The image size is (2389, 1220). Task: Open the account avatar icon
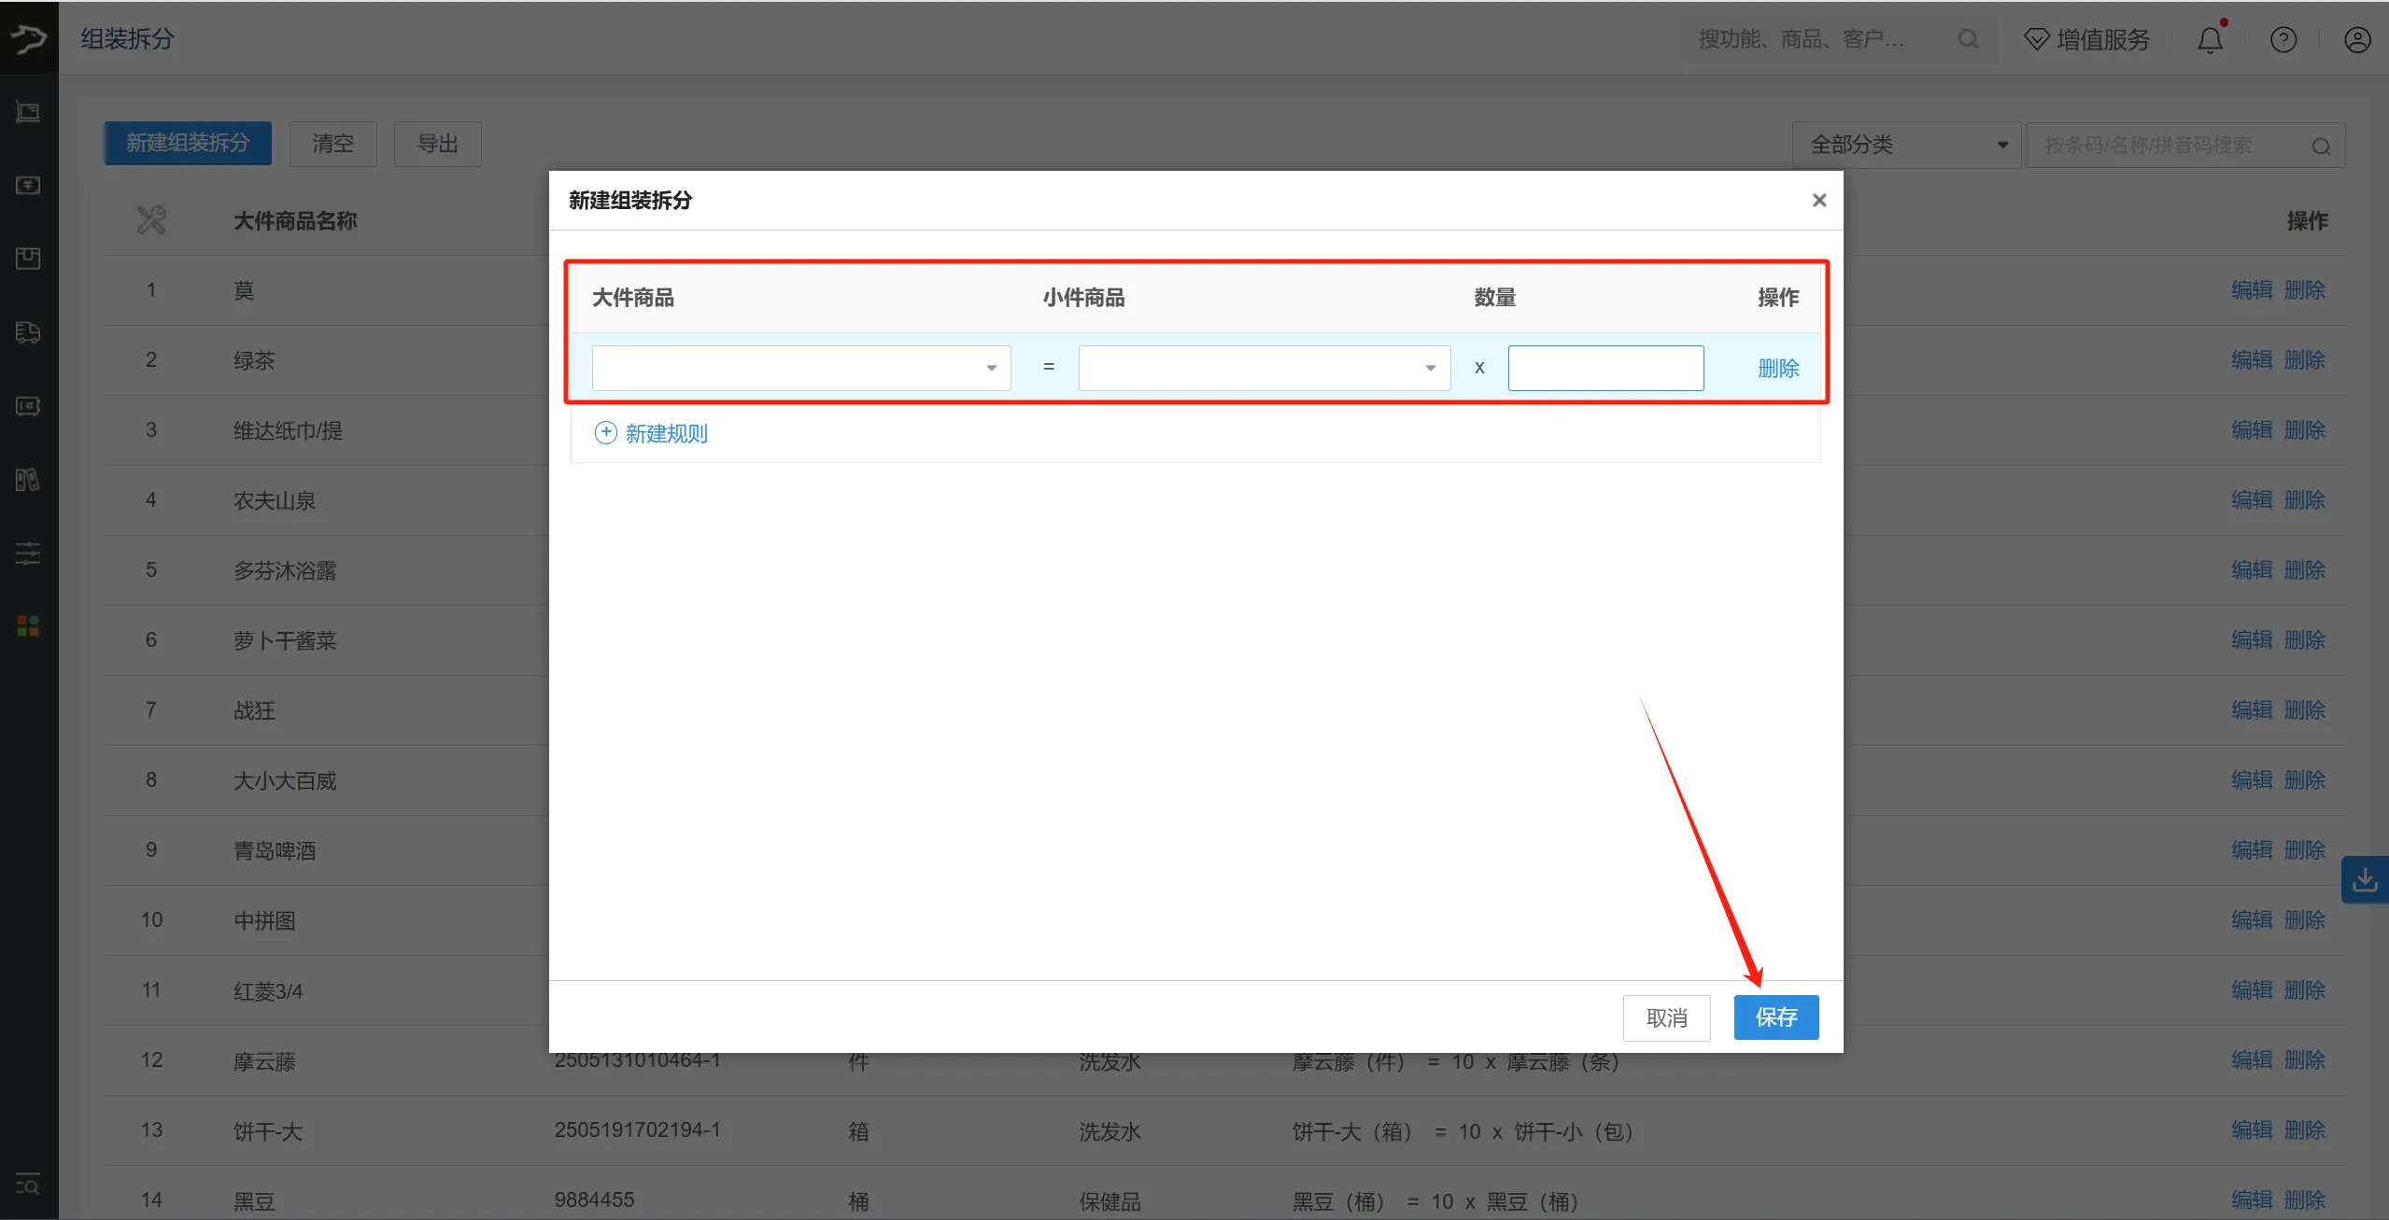[x=2356, y=39]
